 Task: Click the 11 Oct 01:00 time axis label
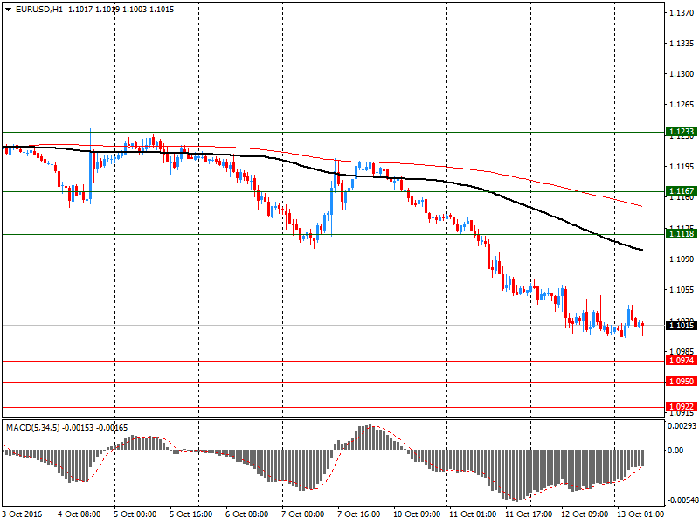pyautogui.click(x=473, y=514)
